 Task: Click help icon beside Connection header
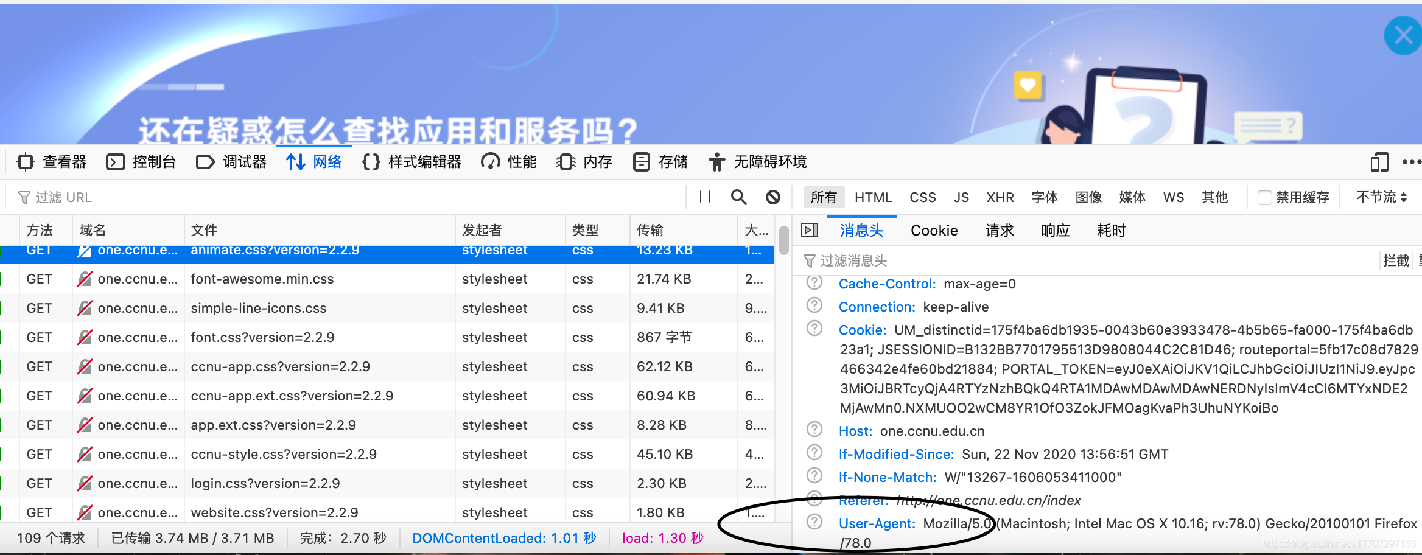click(x=814, y=306)
